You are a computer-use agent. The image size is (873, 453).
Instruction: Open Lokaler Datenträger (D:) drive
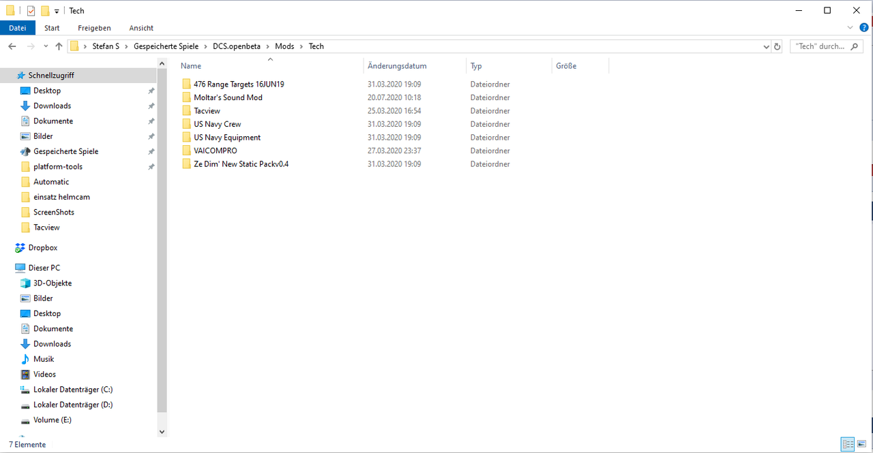pos(73,405)
